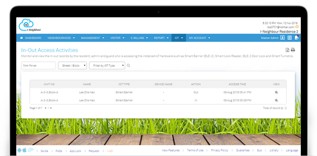
Task: Click the home icon next to Dashboard
Action: click(21, 38)
